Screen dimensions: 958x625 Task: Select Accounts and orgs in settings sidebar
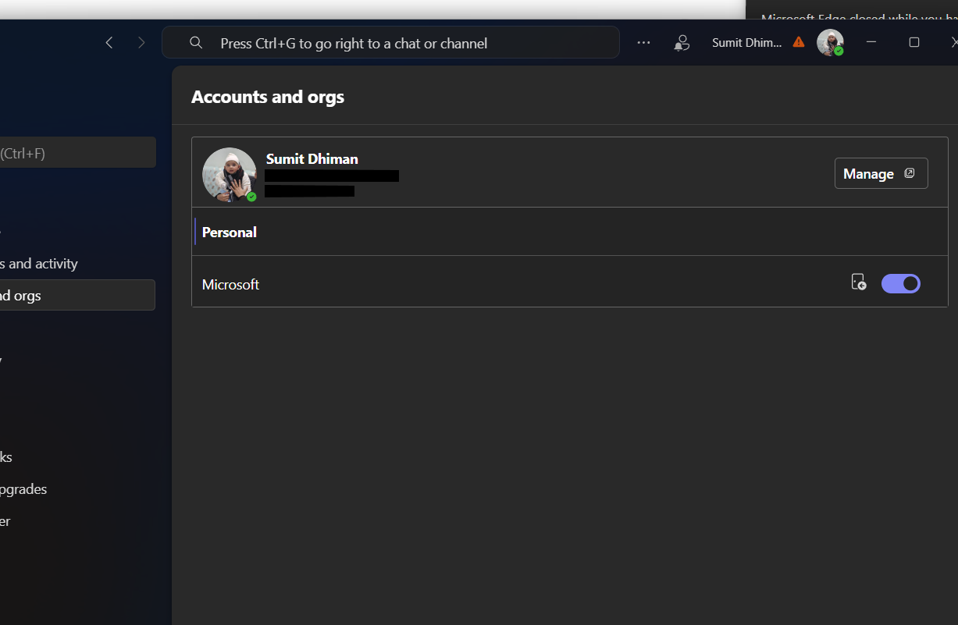(78, 295)
